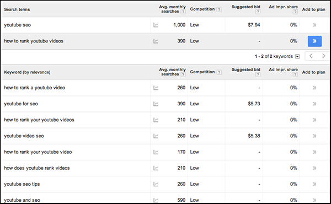Select keyword how to rank a youtube video

tap(35, 88)
